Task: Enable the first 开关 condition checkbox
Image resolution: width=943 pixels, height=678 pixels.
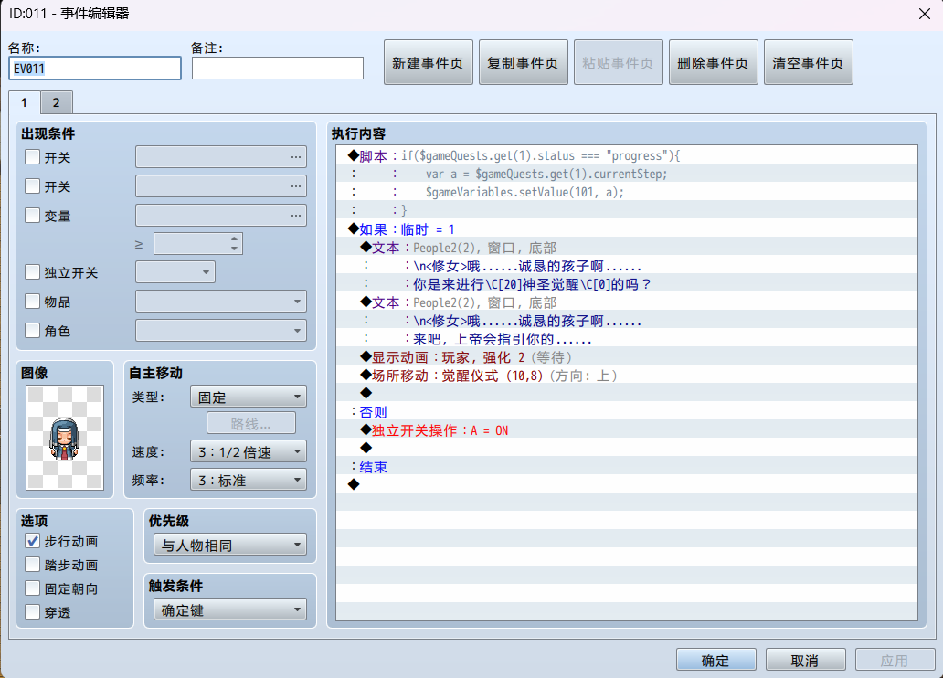Action: (33, 157)
